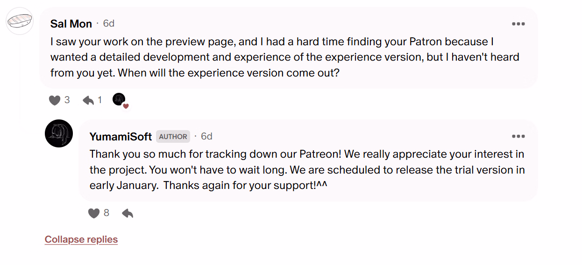
Task: Open the Sal Mon username link
Action: click(71, 24)
